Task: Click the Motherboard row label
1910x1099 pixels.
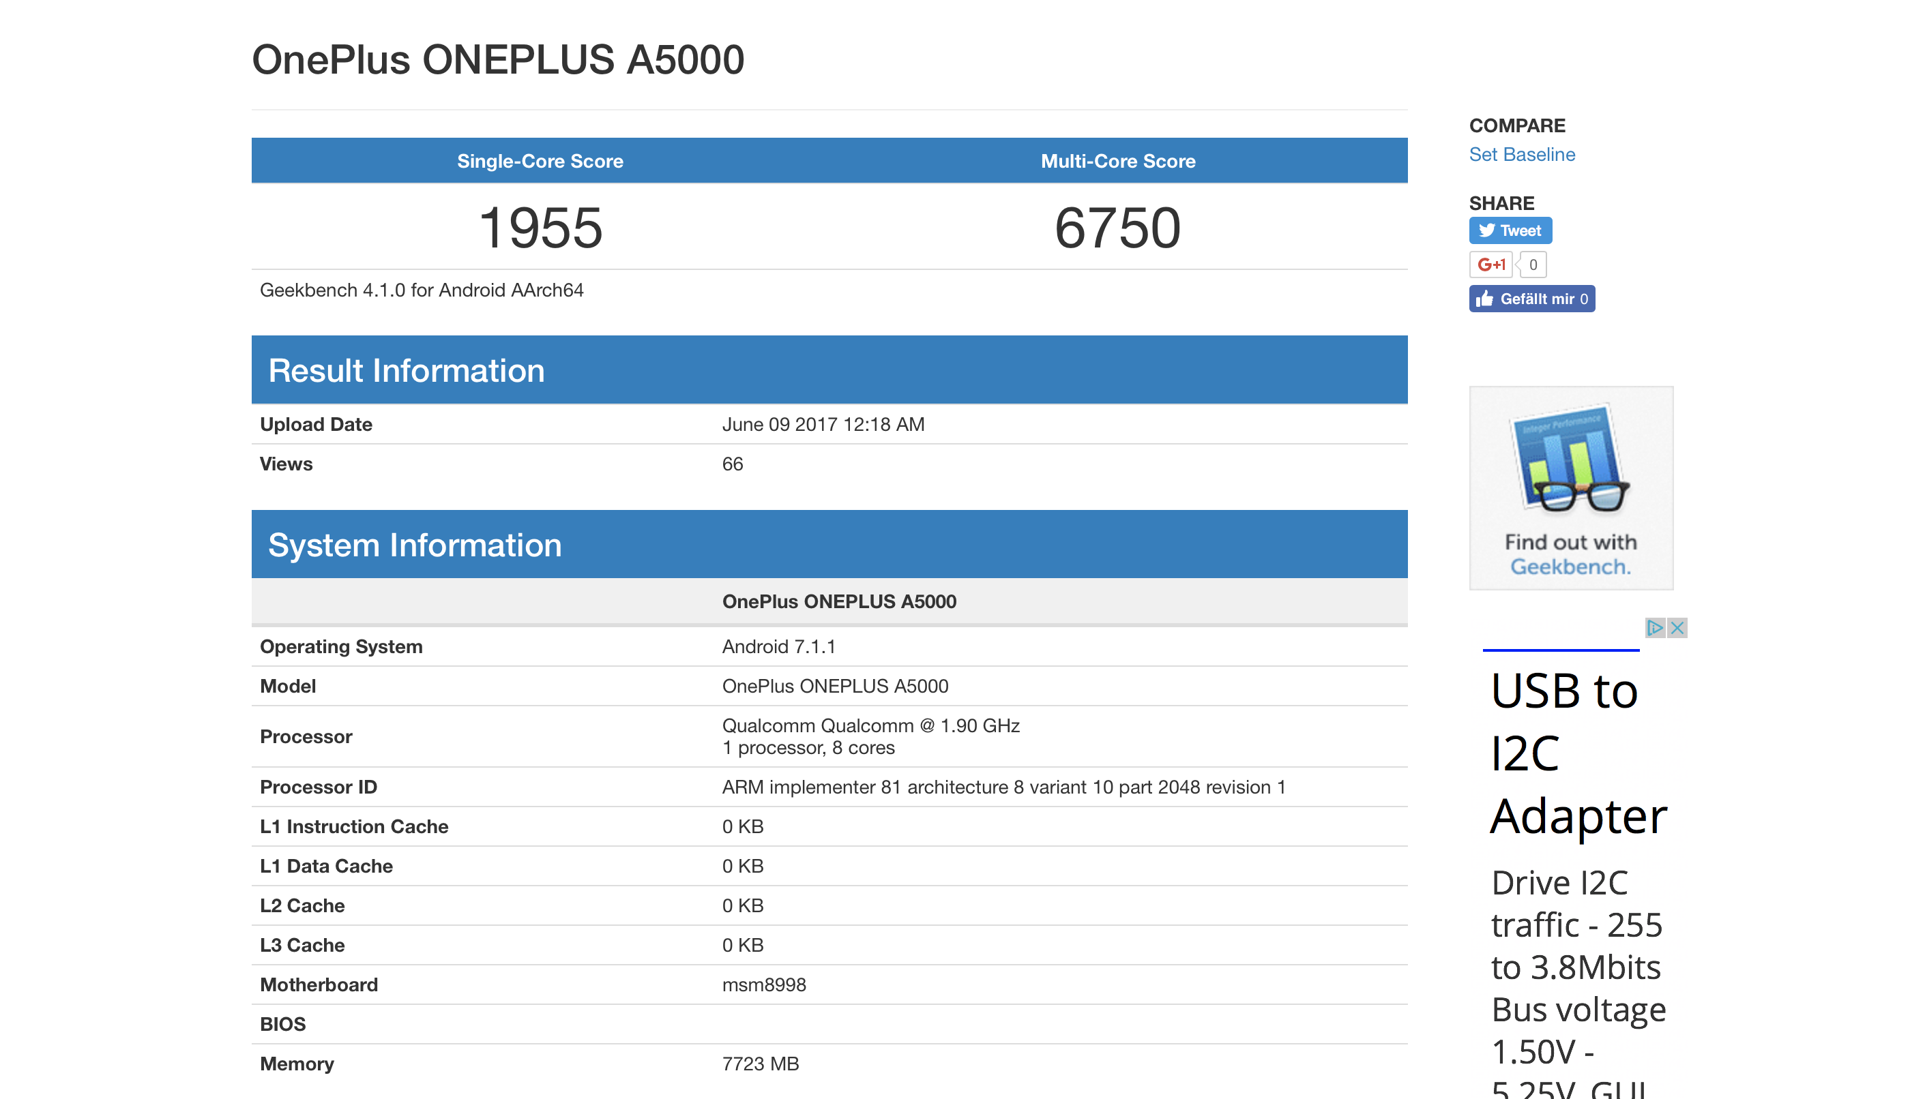Action: 318,984
